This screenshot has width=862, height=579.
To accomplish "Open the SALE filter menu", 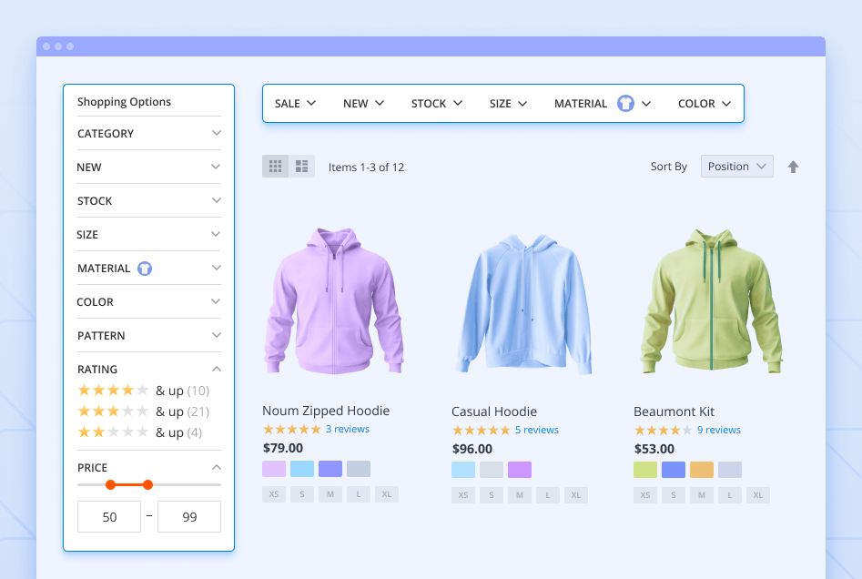I will (x=295, y=104).
